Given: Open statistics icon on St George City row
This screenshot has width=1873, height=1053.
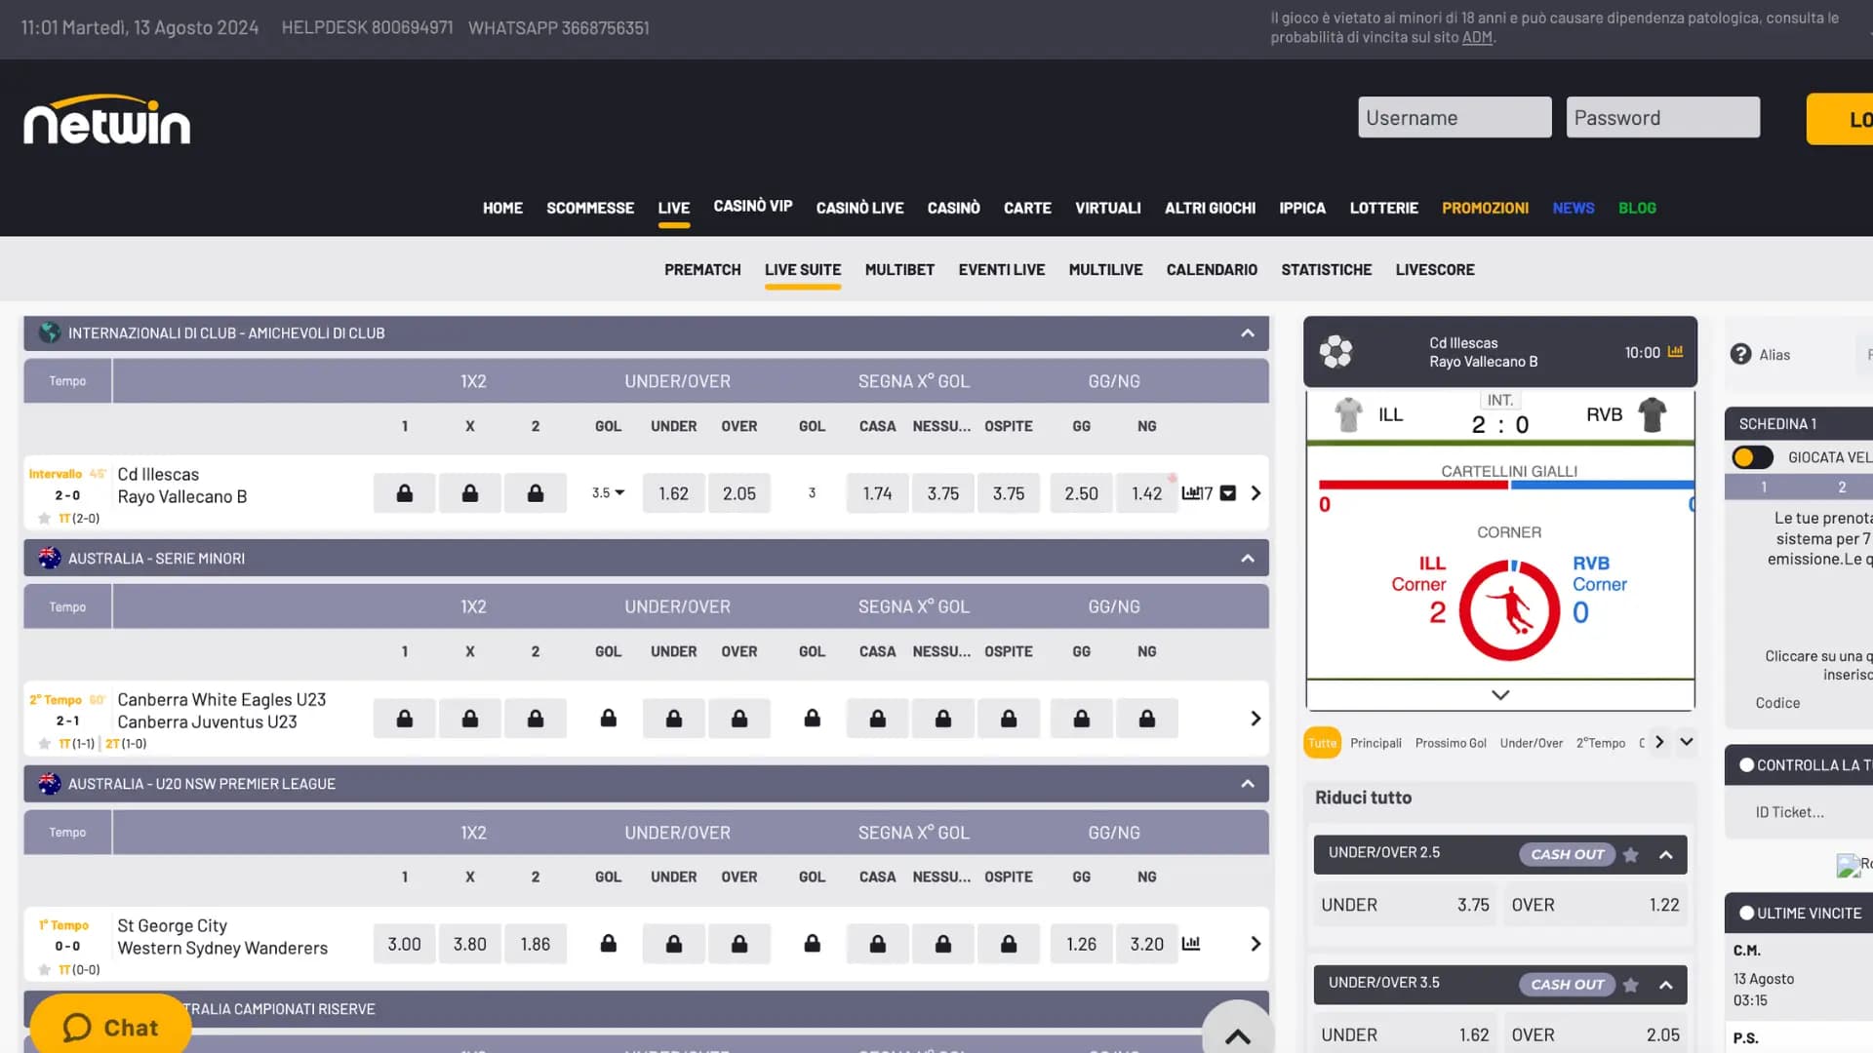Looking at the screenshot, I should click(1192, 944).
